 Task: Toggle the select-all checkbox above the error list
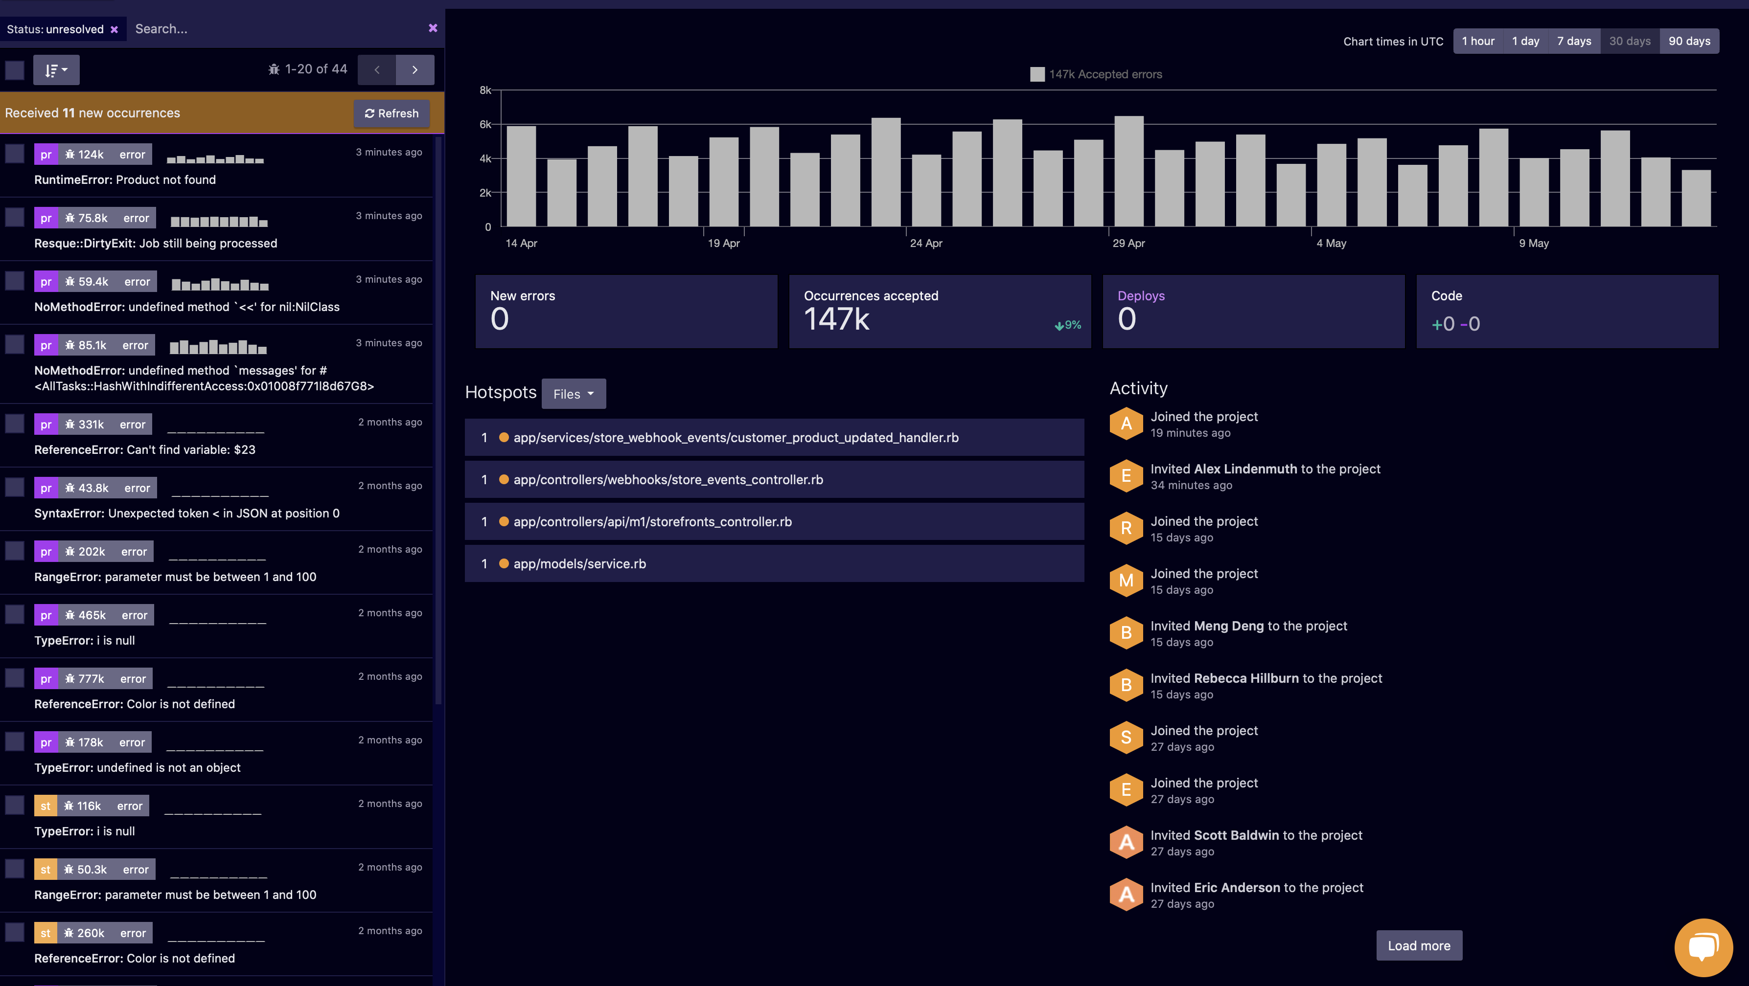tap(14, 69)
